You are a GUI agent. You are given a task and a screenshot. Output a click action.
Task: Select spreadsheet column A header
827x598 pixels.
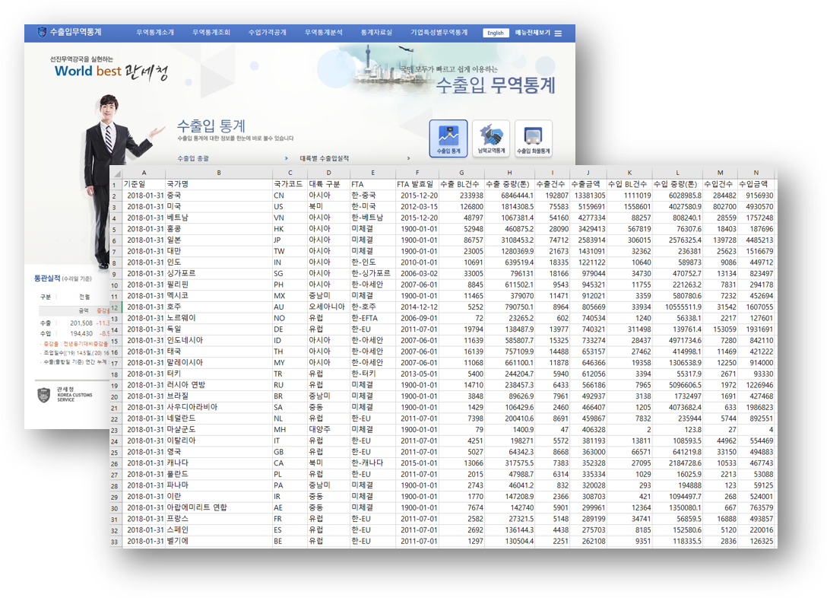144,173
